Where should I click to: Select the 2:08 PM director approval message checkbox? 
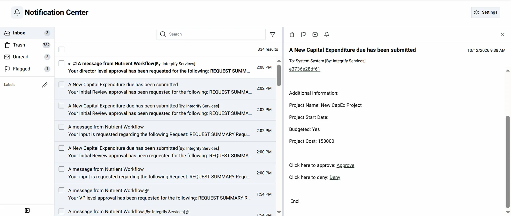click(61, 63)
